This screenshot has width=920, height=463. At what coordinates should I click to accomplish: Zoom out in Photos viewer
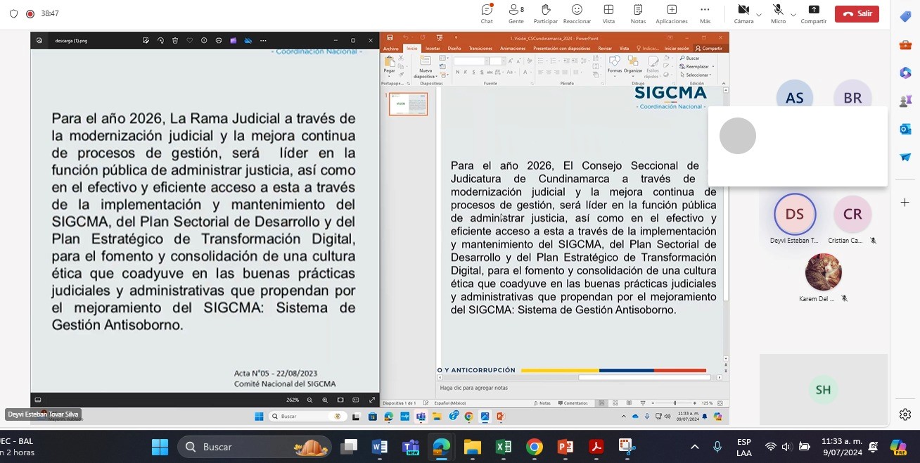309,400
